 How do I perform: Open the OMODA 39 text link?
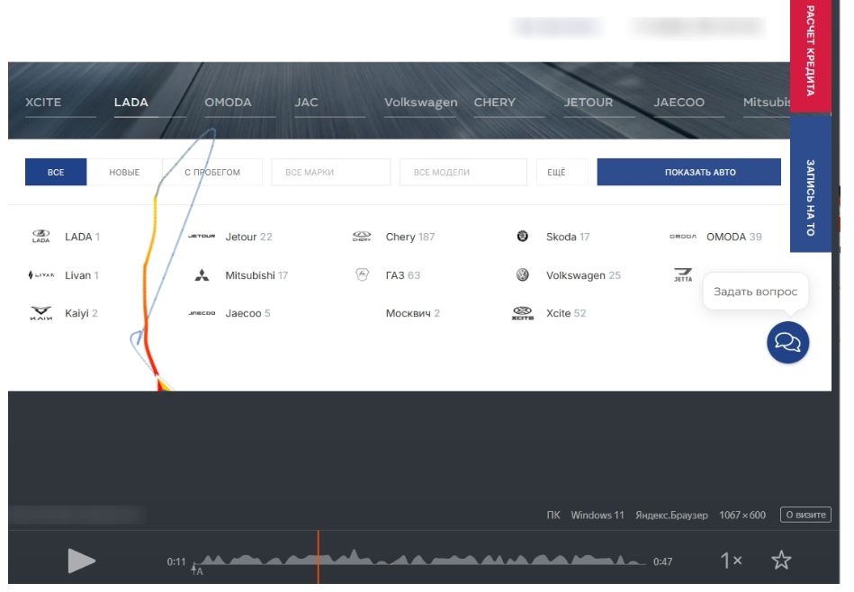[x=734, y=237]
